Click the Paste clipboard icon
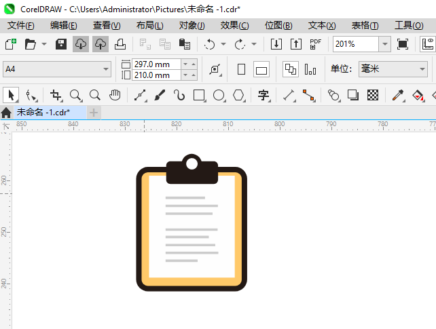Image resolution: width=436 pixels, height=329 pixels. pos(185,44)
